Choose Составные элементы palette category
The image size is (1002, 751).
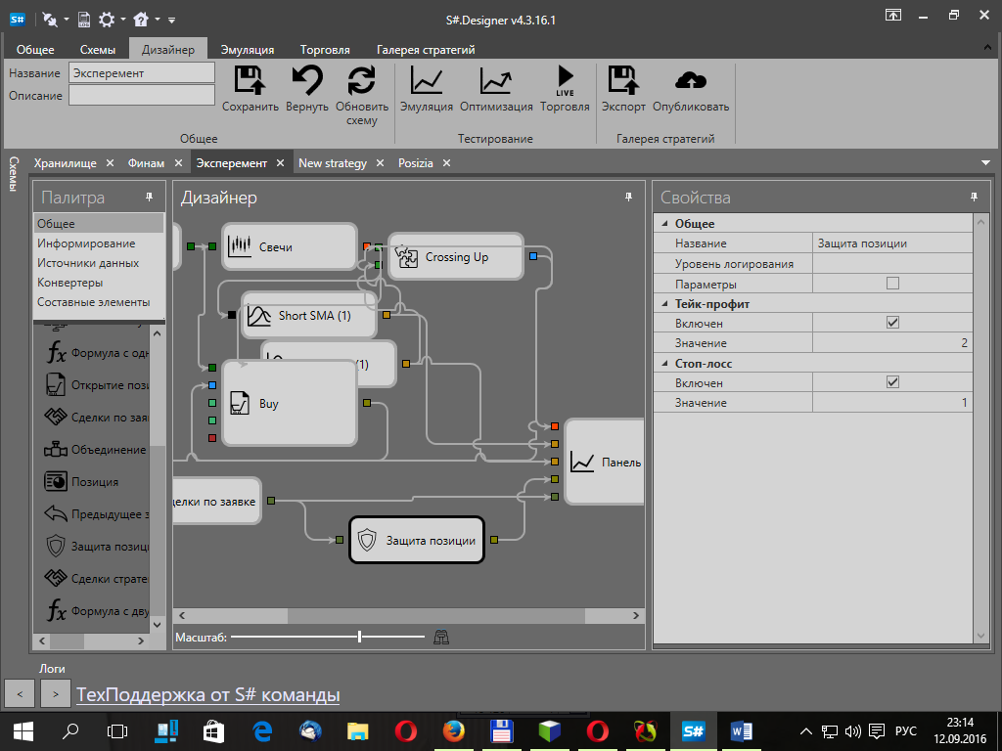93,302
